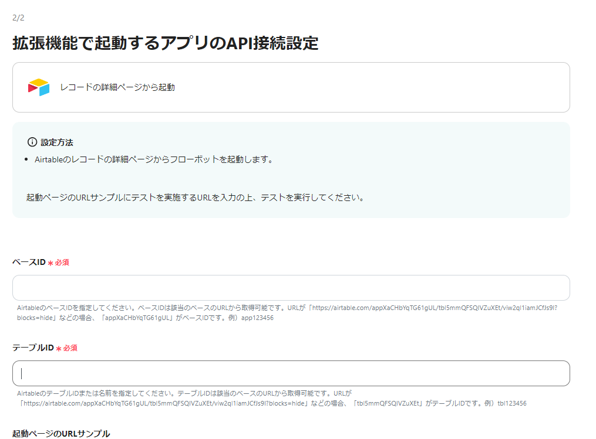Click the ベースID field label
Viewport: 596px width, 439px height.
29,262
